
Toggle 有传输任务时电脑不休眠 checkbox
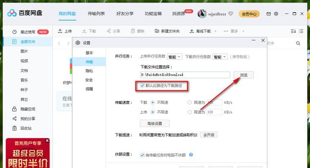(142, 155)
